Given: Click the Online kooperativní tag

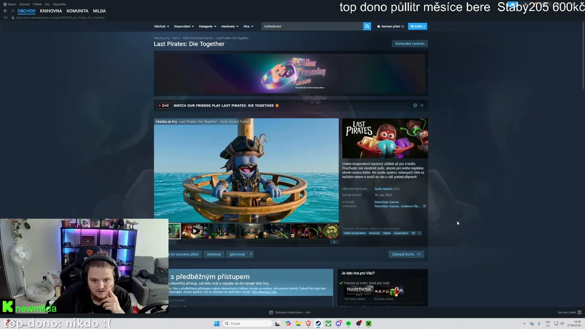Looking at the screenshot, I should [x=355, y=233].
